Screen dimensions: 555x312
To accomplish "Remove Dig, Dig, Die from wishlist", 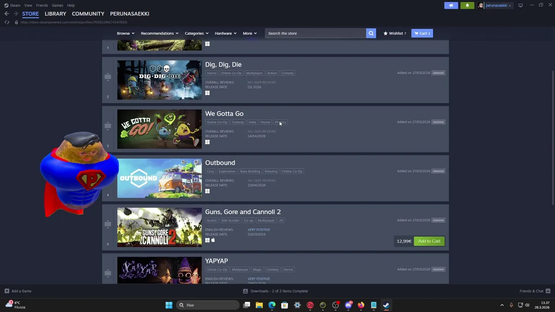I will (438, 73).
